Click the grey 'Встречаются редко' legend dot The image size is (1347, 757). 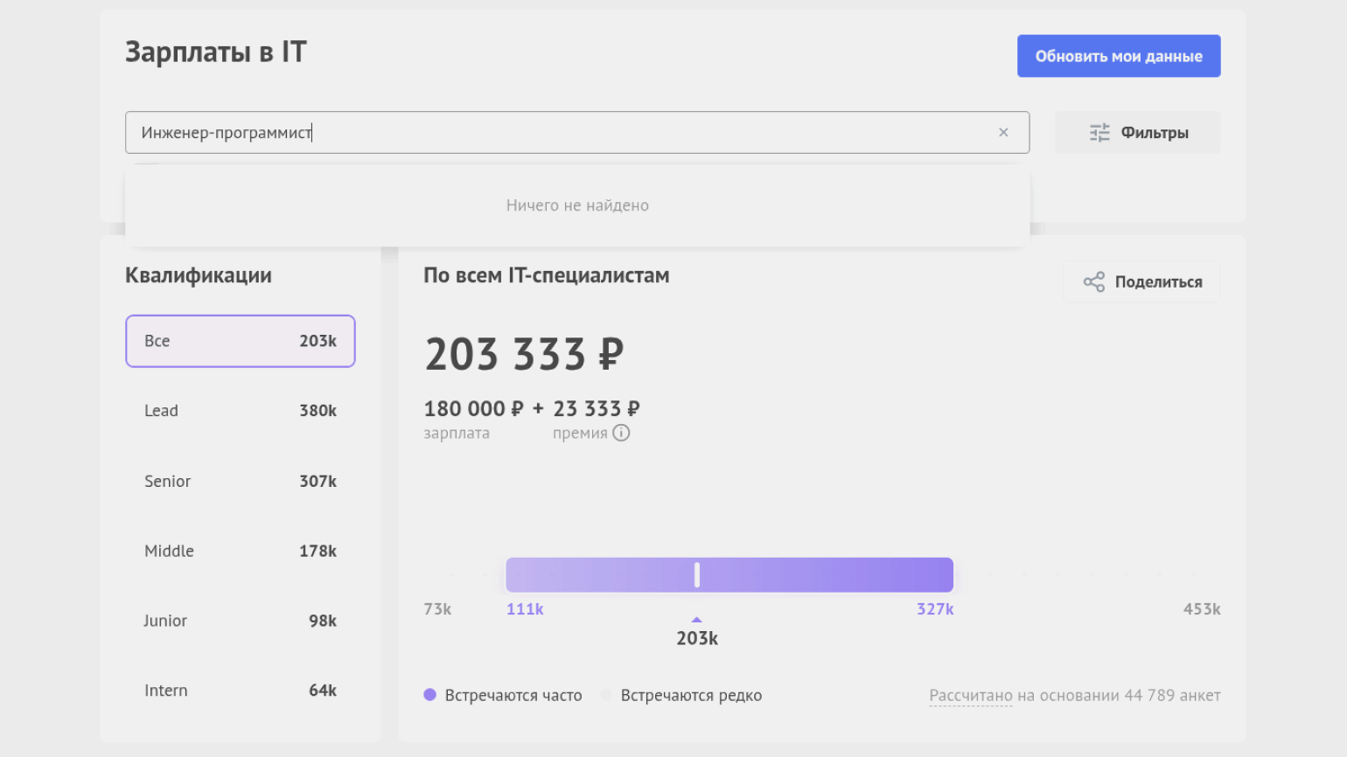pyautogui.click(x=605, y=695)
